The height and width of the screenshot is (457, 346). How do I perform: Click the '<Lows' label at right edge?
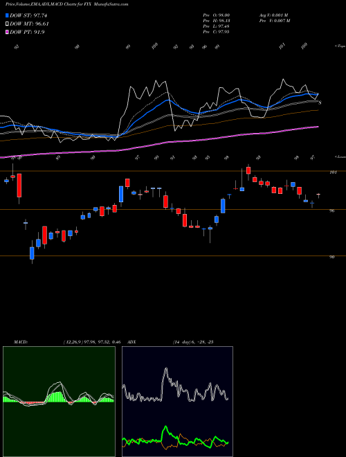click(x=340, y=156)
